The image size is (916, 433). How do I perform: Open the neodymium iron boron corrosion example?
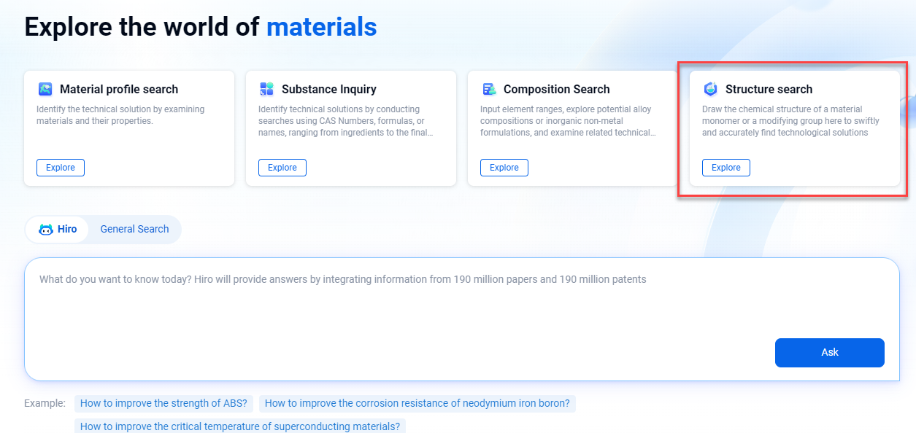[x=417, y=402]
